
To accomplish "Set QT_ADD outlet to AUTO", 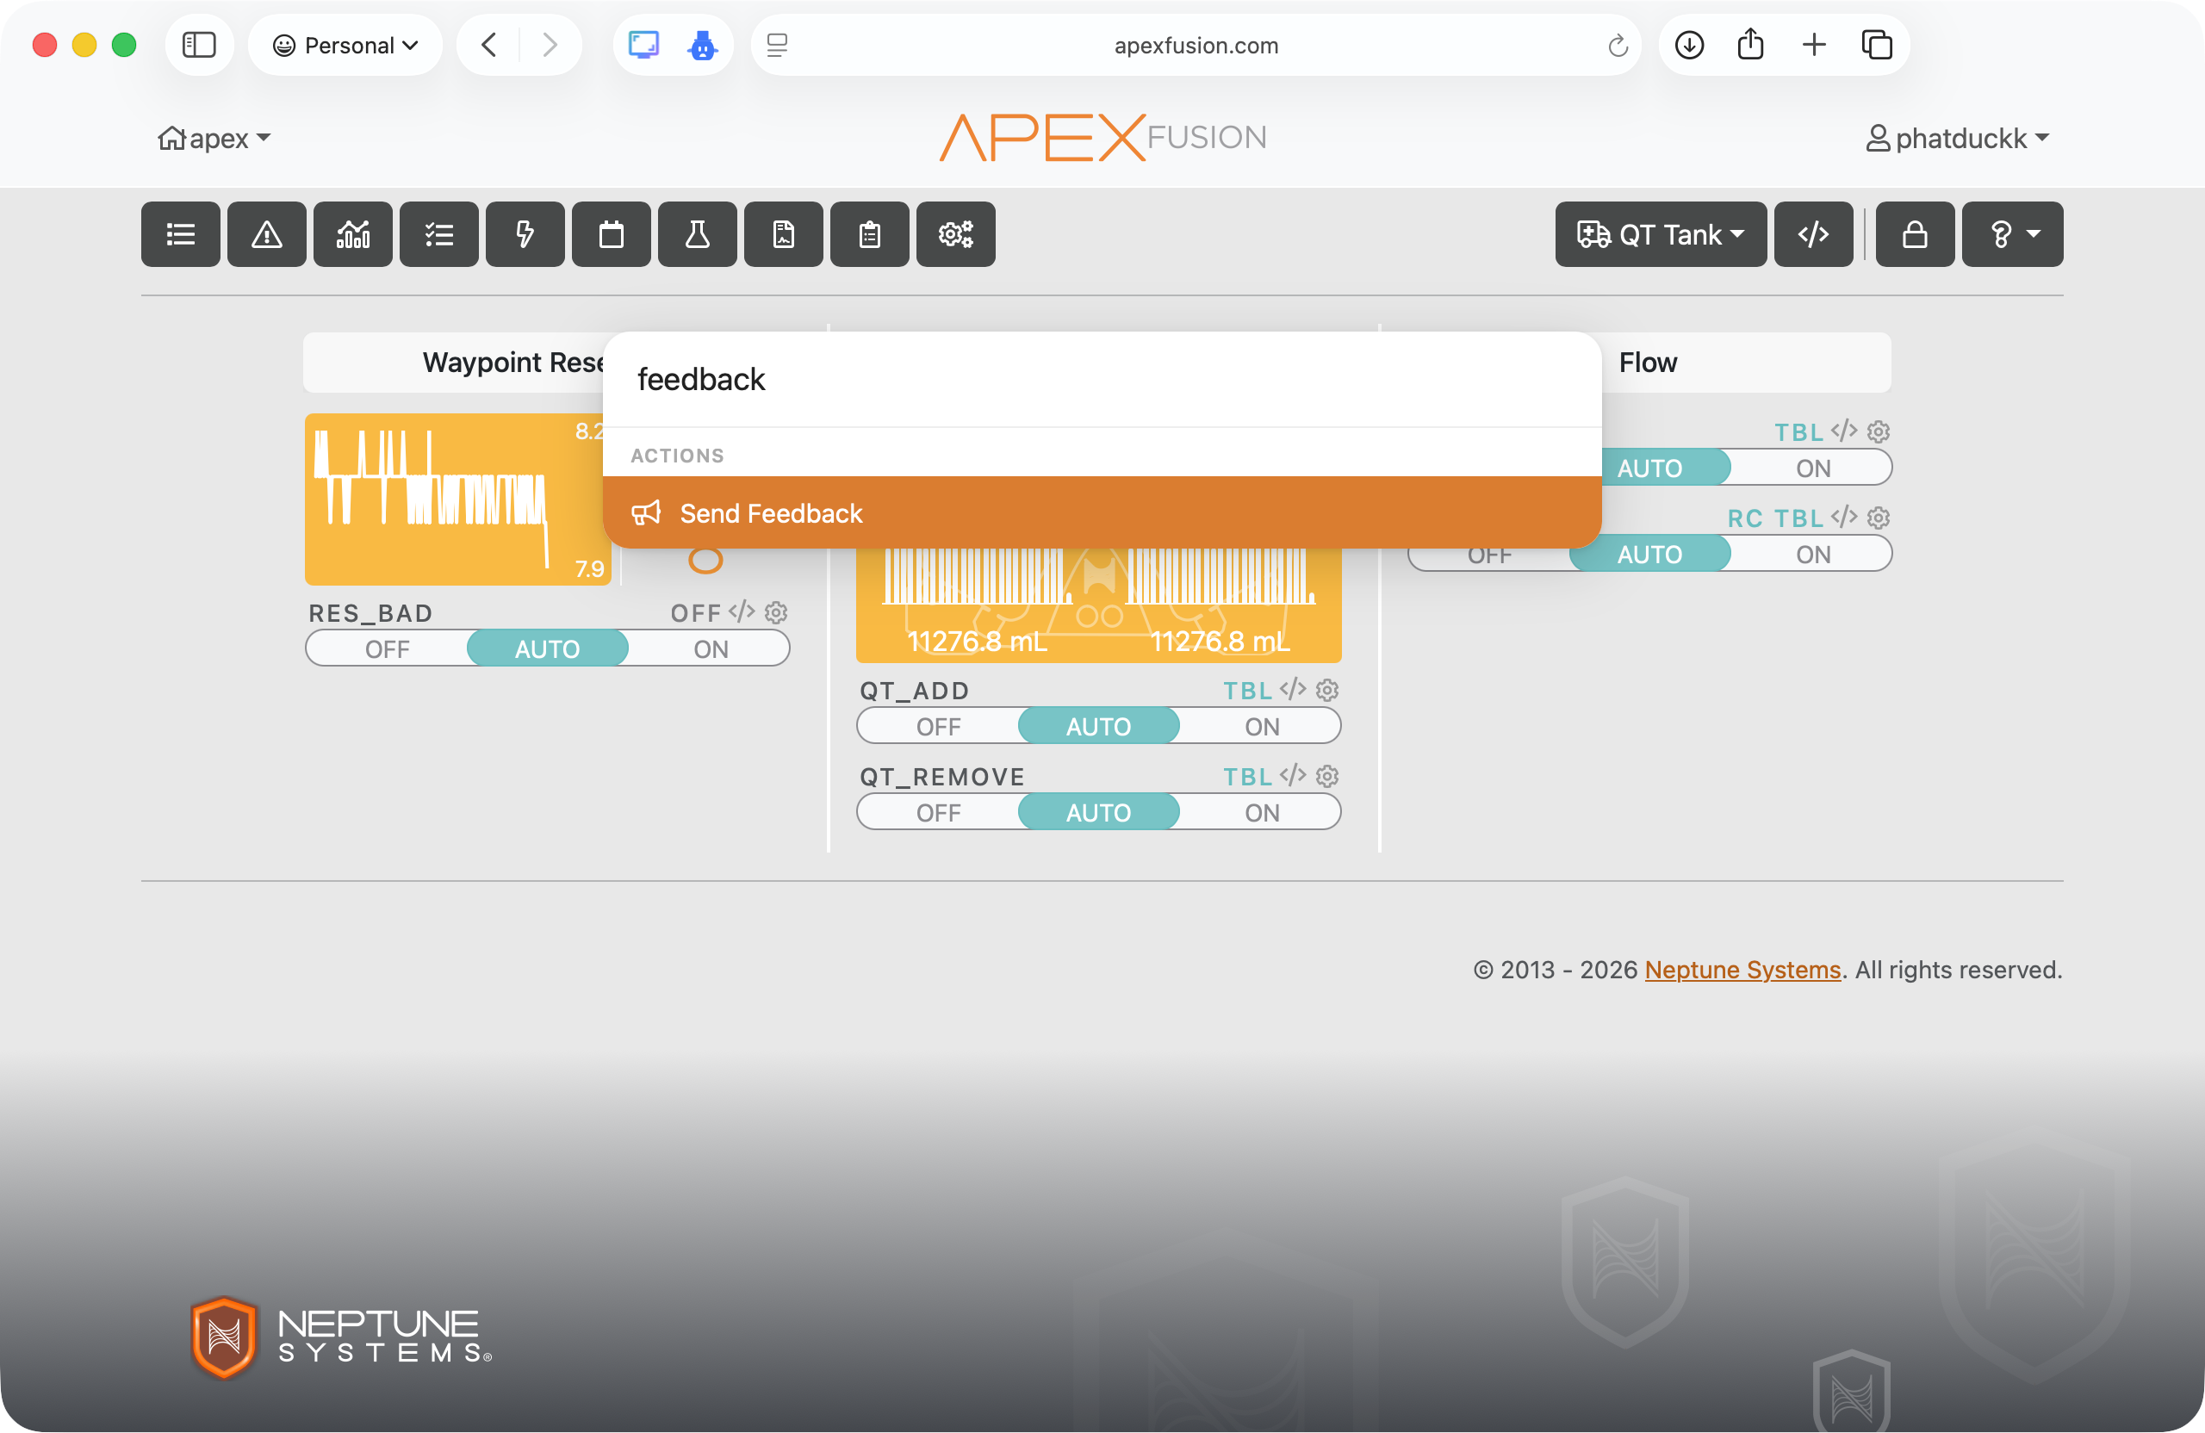I will pos(1099,726).
